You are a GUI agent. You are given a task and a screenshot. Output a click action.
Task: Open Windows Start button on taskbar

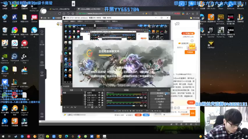pyautogui.click(x=3, y=137)
